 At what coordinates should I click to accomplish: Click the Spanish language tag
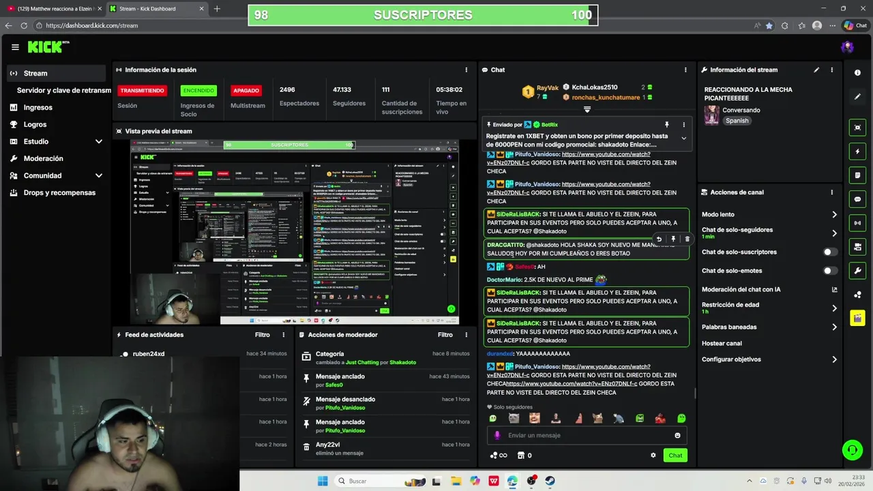pyautogui.click(x=737, y=121)
